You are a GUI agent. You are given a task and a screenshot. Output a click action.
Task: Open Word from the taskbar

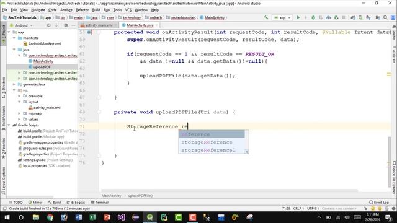(x=79, y=217)
